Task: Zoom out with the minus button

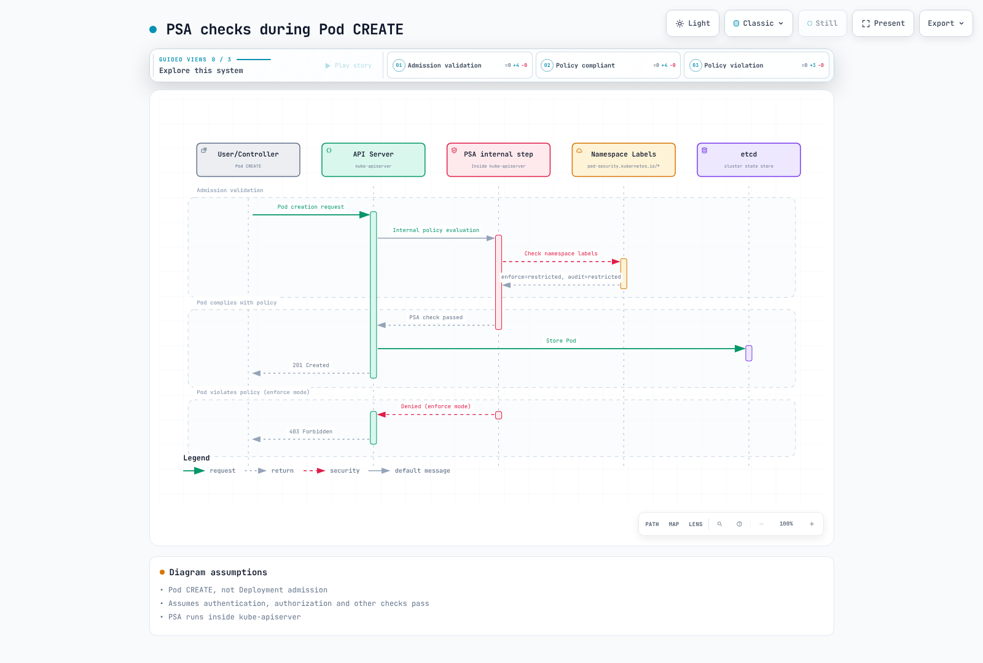Action: pos(761,524)
